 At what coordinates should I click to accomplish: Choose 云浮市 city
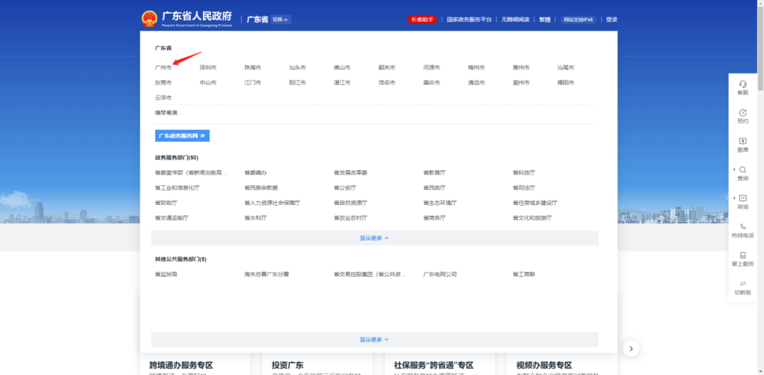click(163, 97)
